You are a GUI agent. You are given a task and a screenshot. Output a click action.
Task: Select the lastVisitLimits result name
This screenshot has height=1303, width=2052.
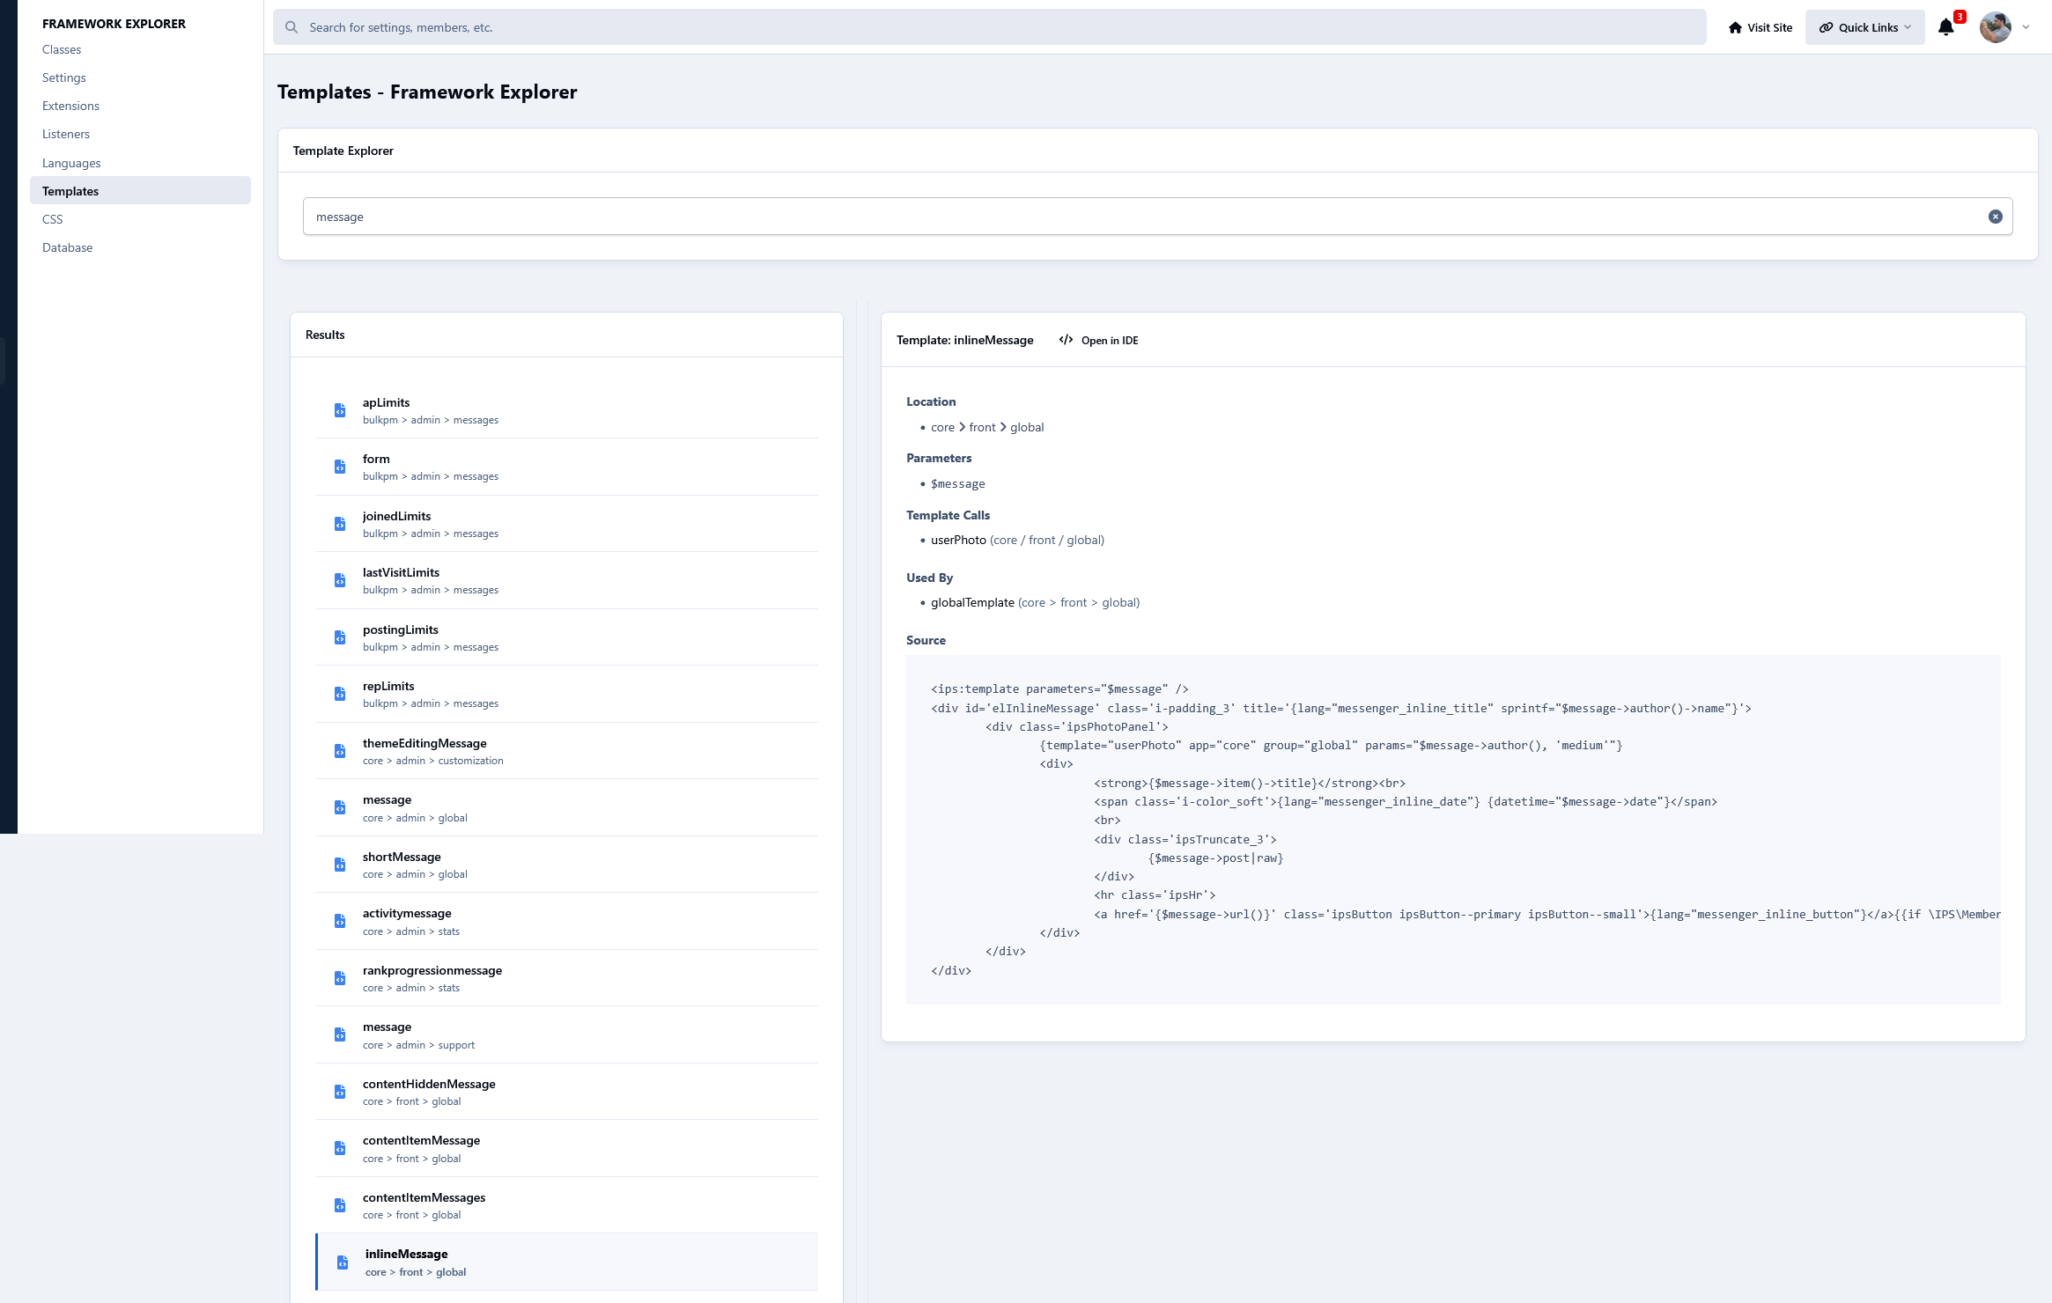401,572
